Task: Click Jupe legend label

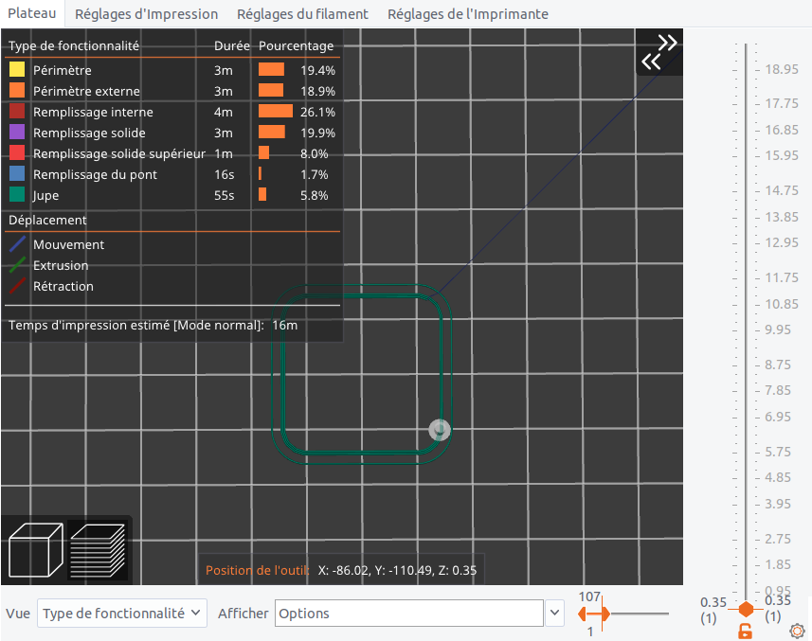Action: [x=46, y=196]
